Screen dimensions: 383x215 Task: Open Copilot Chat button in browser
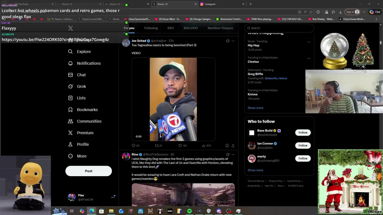point(375,12)
